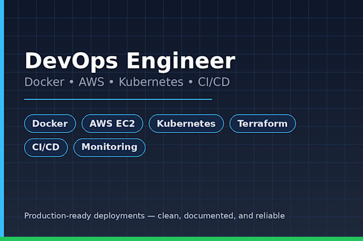Viewport: 363px width, 241px height.
Task: Click the subtitle "Docker • AWS • Kubernetes • CI/CD"
Action: click(127, 82)
